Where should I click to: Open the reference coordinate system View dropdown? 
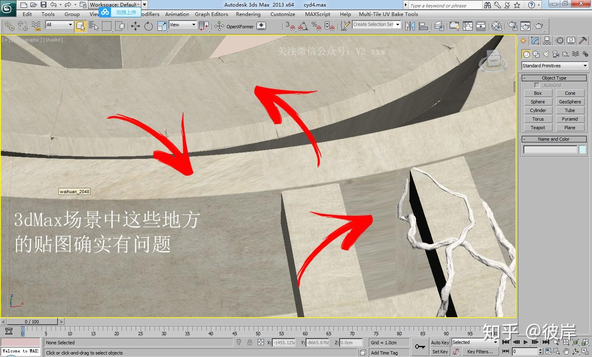click(183, 25)
